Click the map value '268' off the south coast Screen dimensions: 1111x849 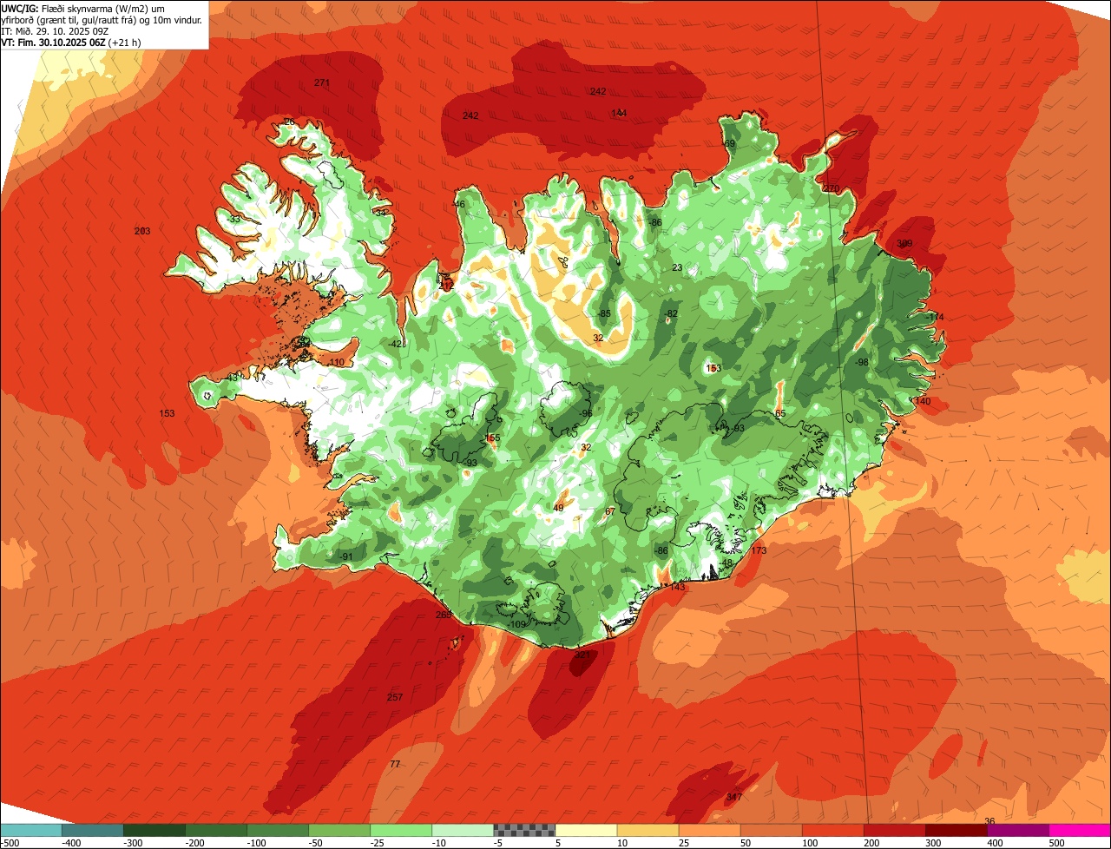coord(444,615)
